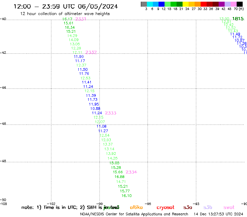Click the 11.41 wave height value

(87, 82)
